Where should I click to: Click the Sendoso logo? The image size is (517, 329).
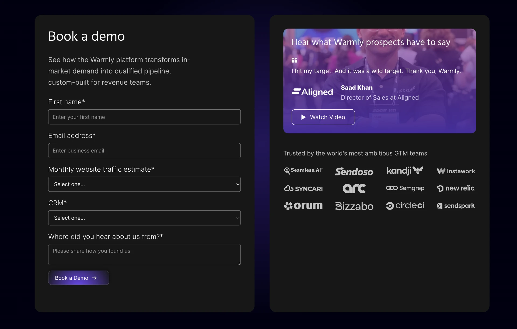point(354,171)
